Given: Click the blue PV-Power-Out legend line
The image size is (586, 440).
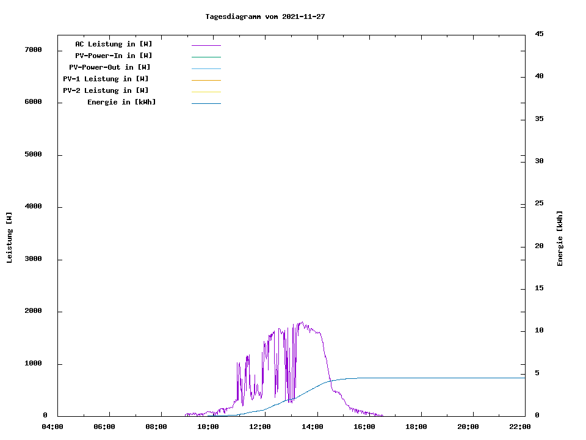Looking at the screenshot, I should 206,68.
